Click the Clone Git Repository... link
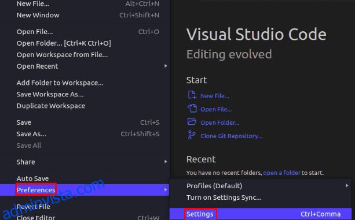The image size is (355, 220). [x=232, y=136]
